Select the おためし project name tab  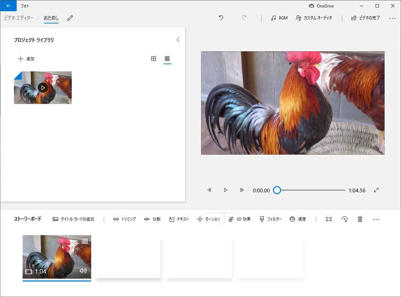click(x=51, y=18)
